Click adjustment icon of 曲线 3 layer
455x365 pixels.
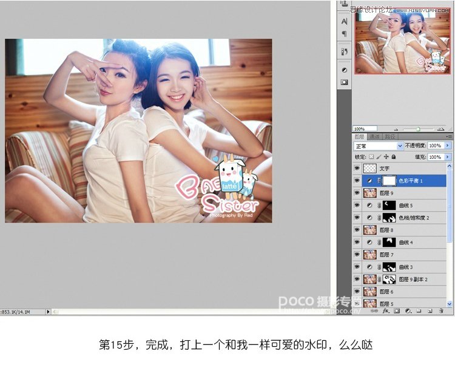(x=369, y=267)
